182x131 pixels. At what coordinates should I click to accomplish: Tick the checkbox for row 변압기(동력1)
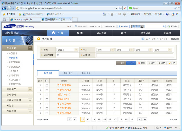click(x=47, y=85)
